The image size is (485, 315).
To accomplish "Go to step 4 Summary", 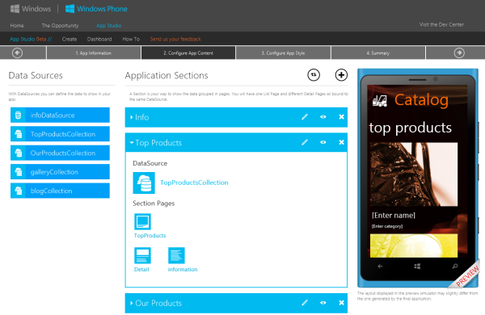I will [378, 52].
